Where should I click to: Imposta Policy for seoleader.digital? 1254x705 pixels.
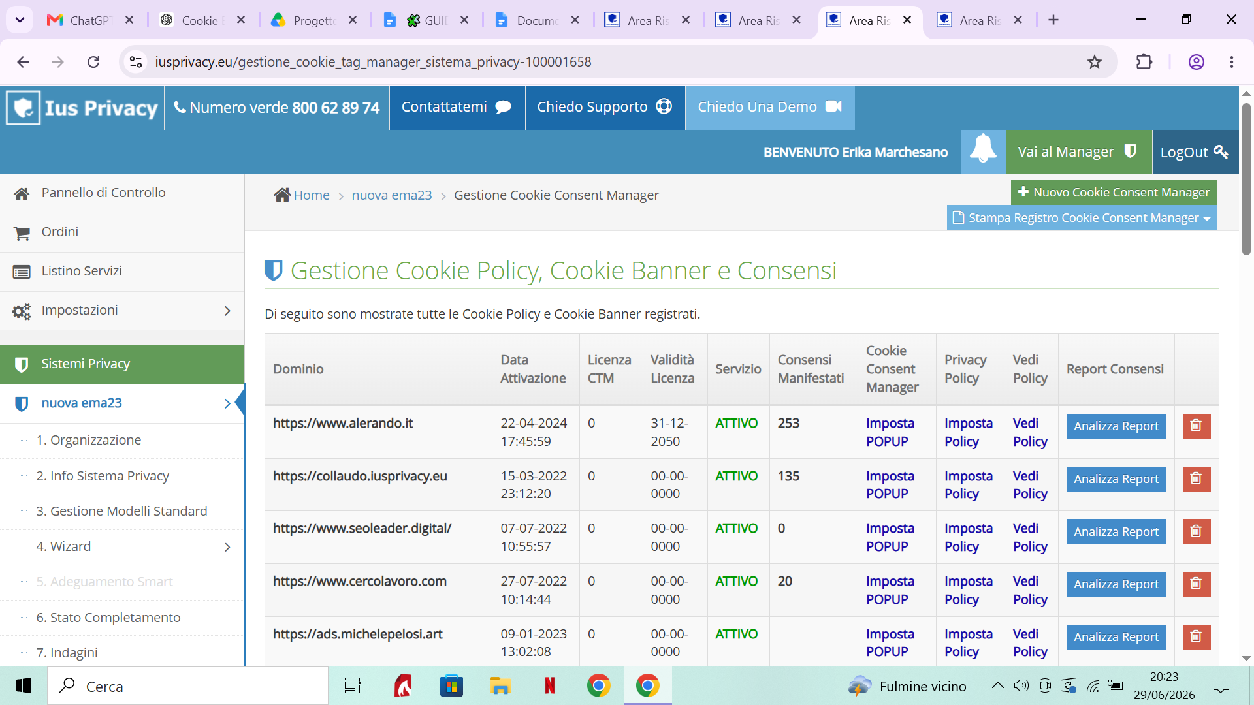tap(969, 537)
